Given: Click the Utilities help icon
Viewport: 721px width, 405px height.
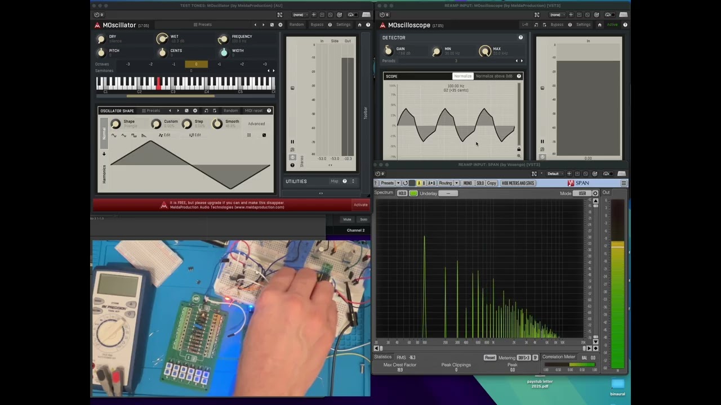Looking at the screenshot, I should click(345, 181).
